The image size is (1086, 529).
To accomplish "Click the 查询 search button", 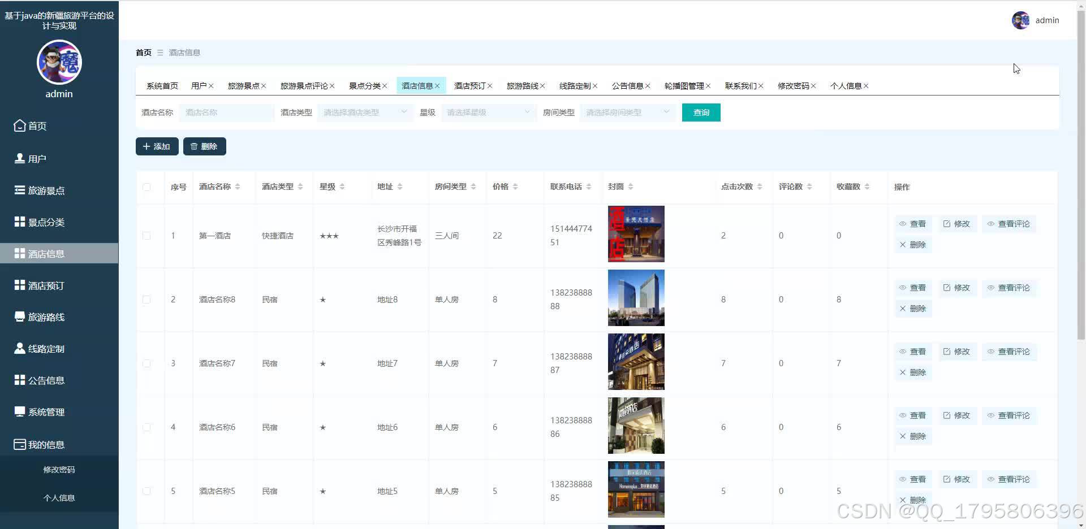I will point(701,112).
